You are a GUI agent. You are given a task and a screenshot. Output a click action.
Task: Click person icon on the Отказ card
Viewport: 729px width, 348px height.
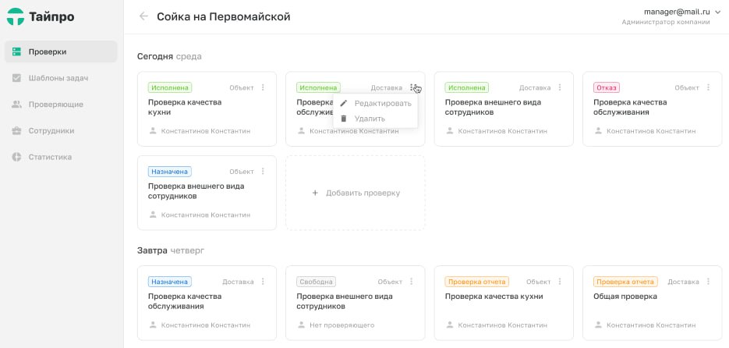point(598,131)
